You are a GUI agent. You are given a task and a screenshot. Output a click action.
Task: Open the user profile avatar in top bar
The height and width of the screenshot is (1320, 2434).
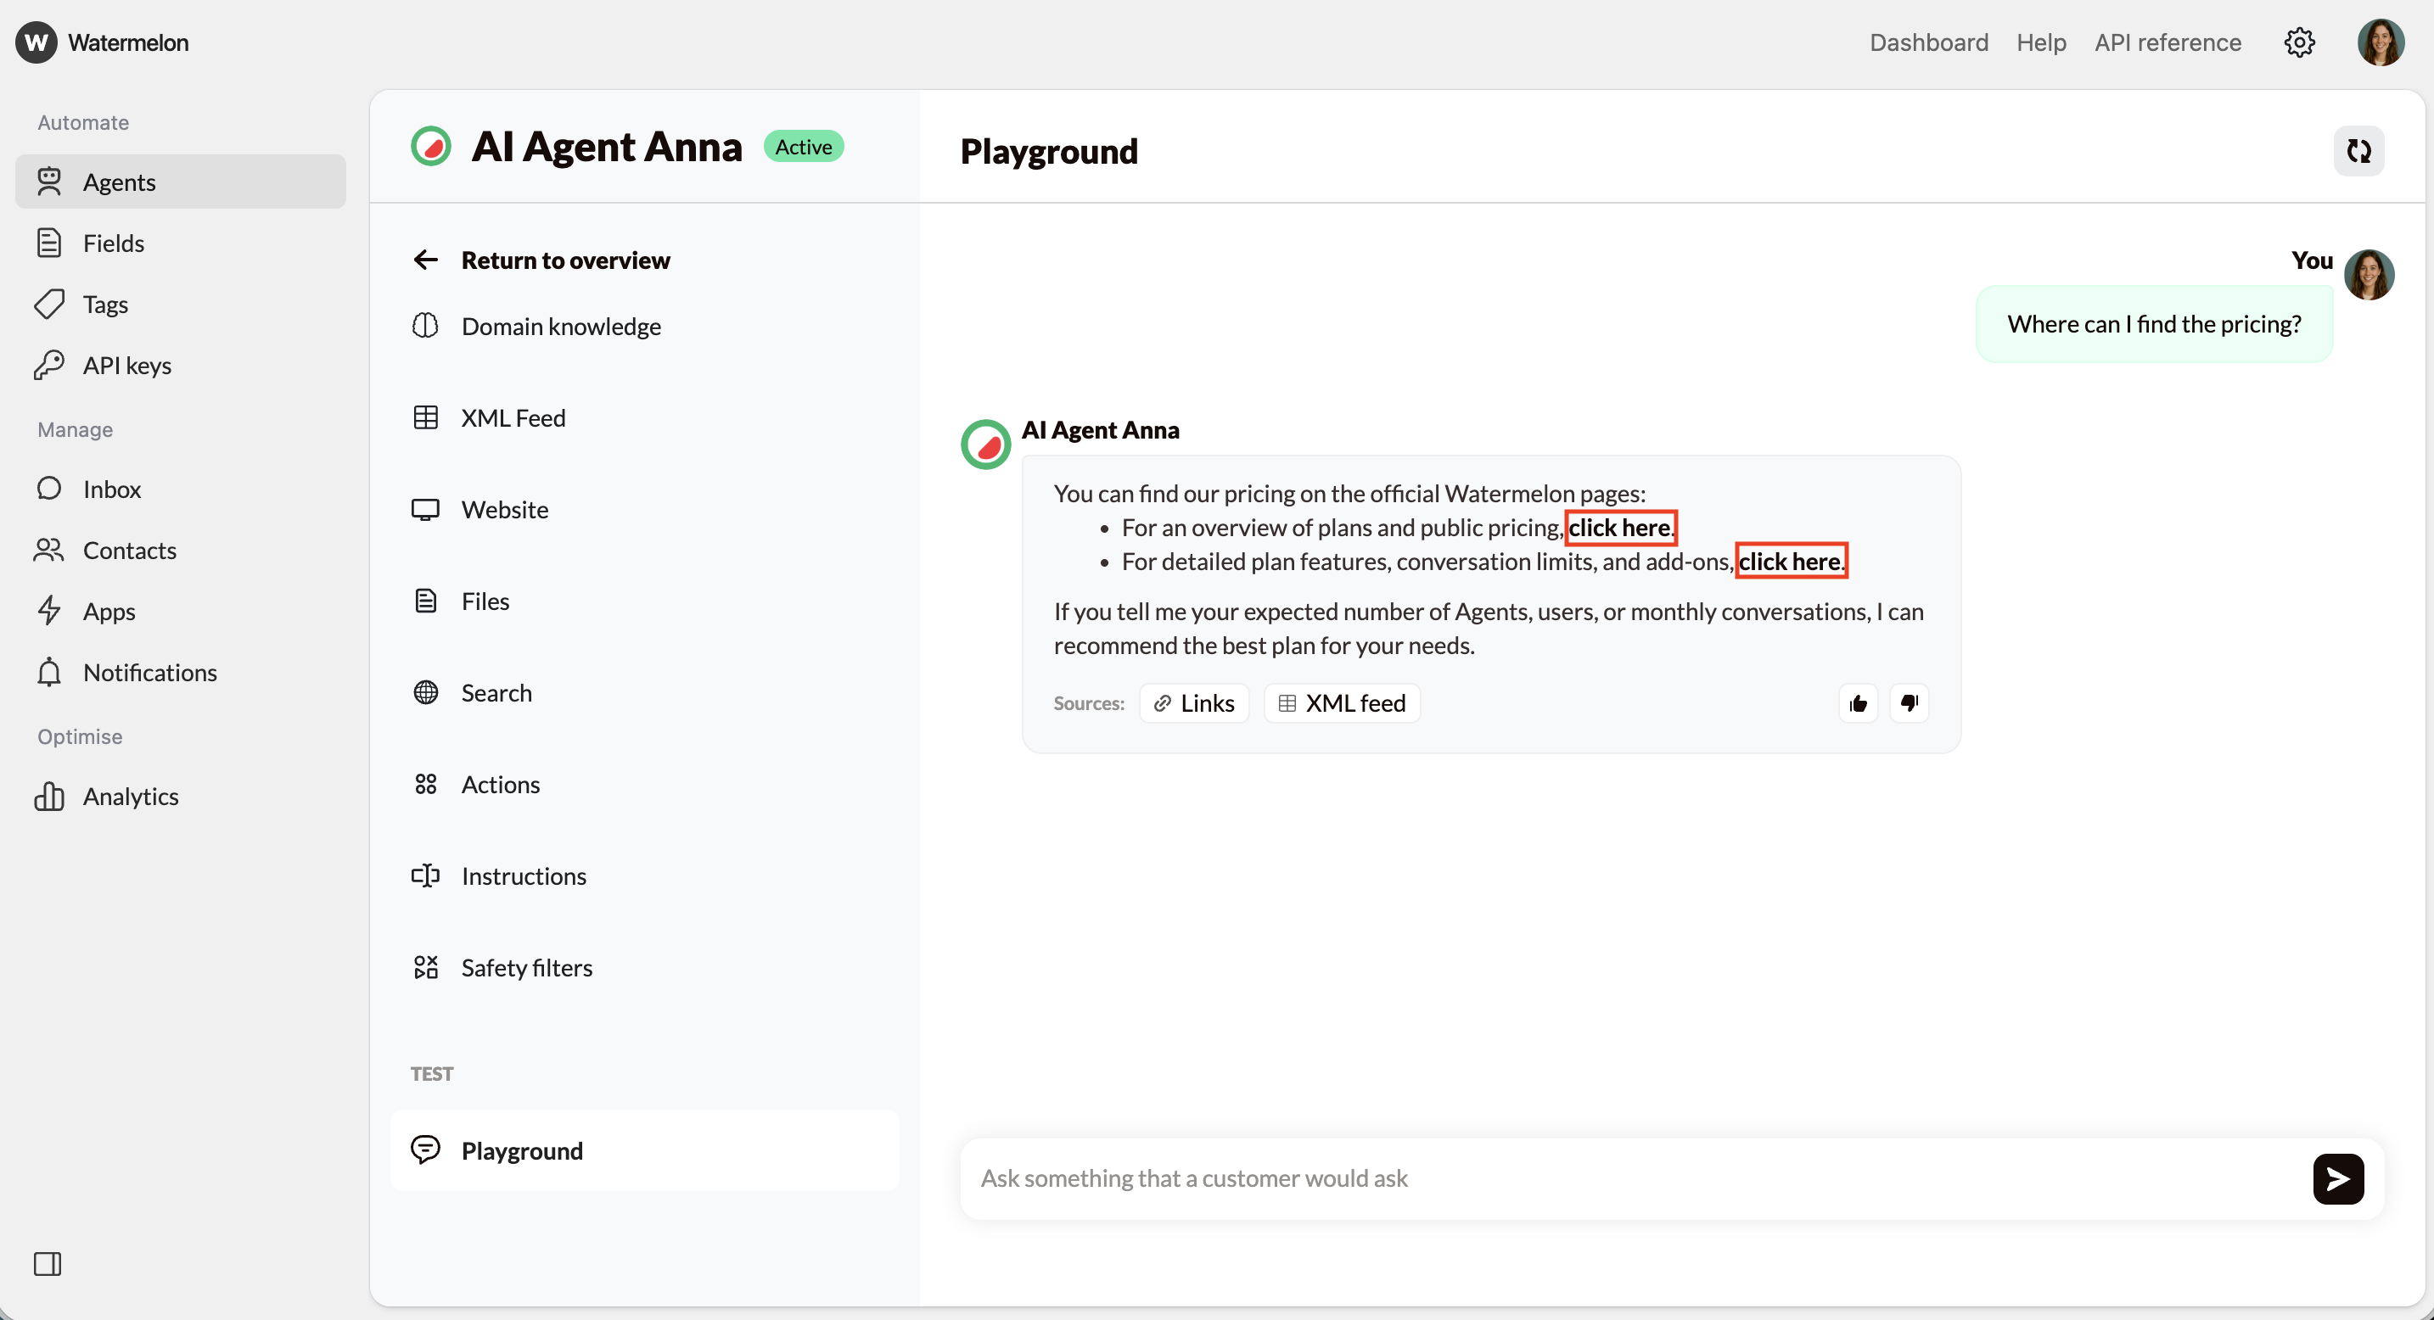coord(2379,42)
